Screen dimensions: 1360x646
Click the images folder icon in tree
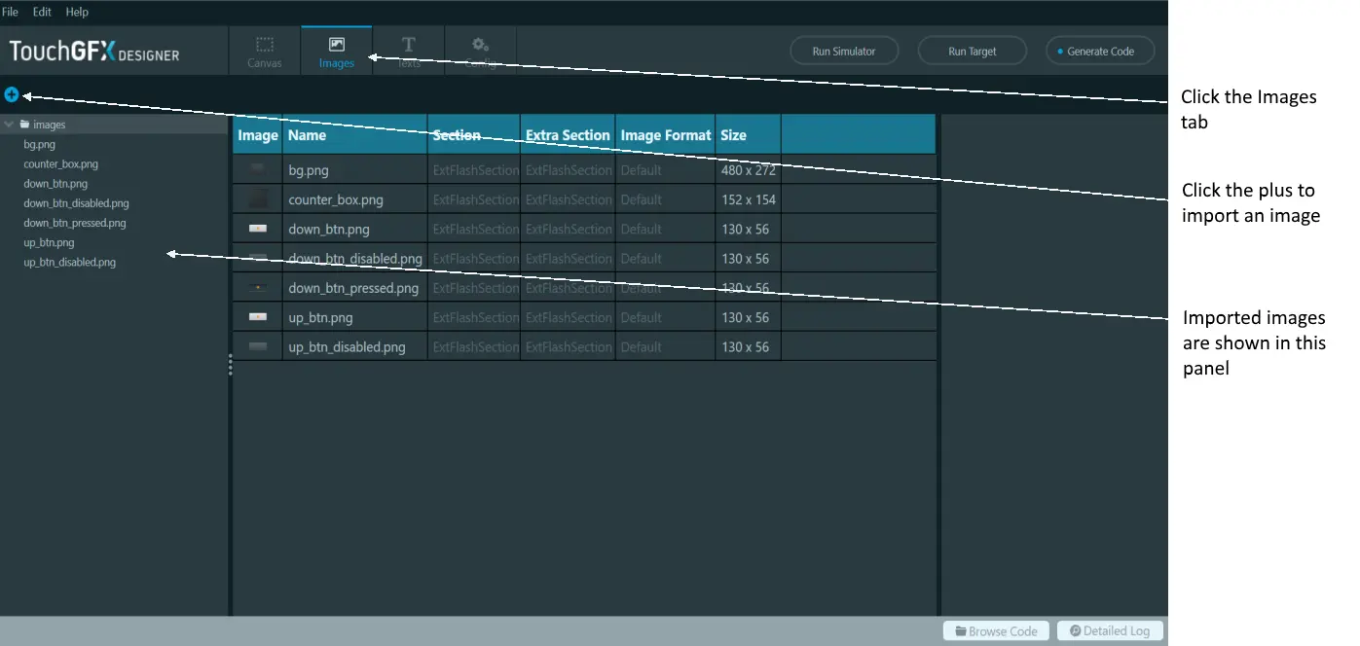point(24,125)
